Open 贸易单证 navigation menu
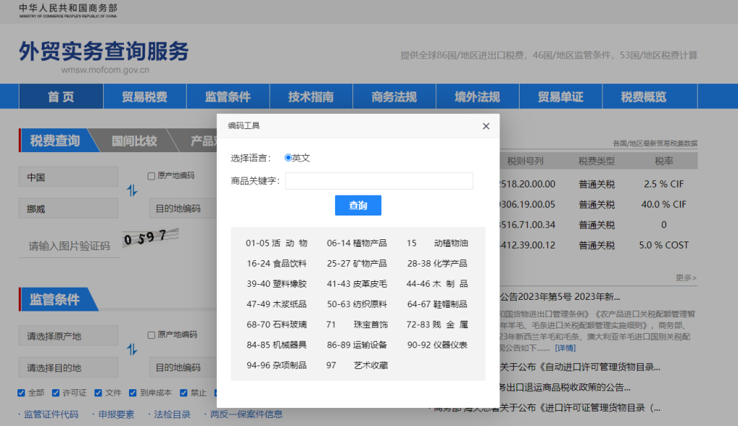This screenshot has width=738, height=426. (561, 97)
